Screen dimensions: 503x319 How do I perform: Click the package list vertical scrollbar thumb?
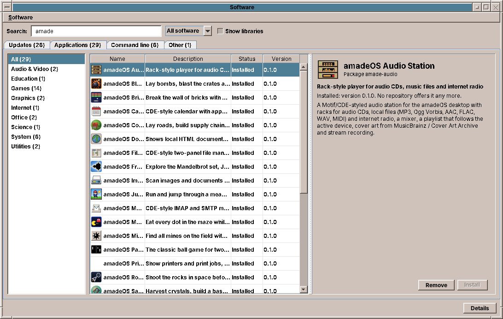pyautogui.click(x=304, y=132)
